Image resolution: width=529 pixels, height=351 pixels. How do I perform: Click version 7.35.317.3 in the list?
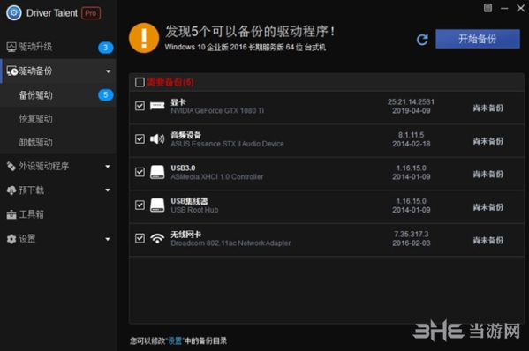coord(411,234)
